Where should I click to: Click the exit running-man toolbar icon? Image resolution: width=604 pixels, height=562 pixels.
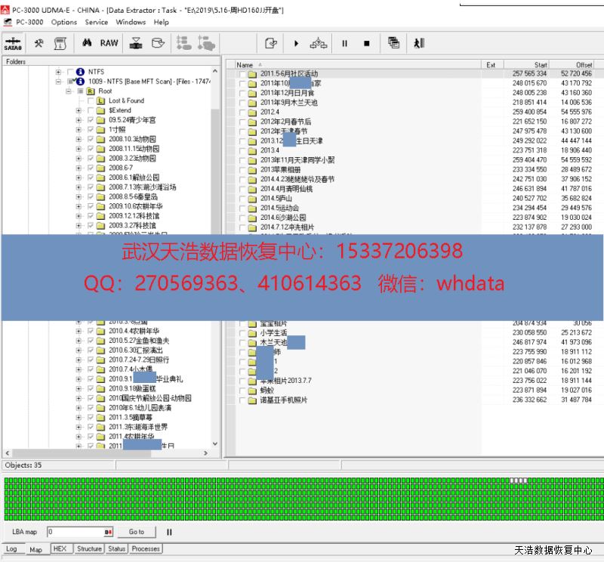(419, 43)
